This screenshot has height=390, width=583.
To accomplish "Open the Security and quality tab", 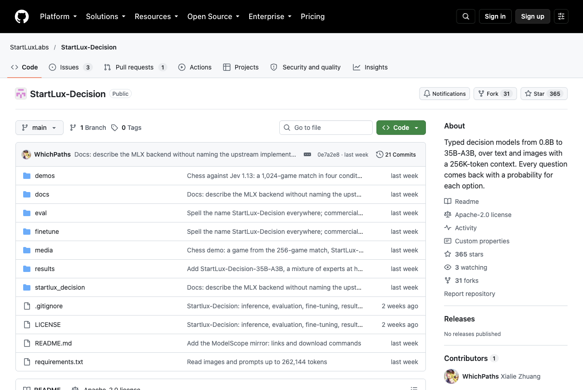I will pyautogui.click(x=306, y=67).
